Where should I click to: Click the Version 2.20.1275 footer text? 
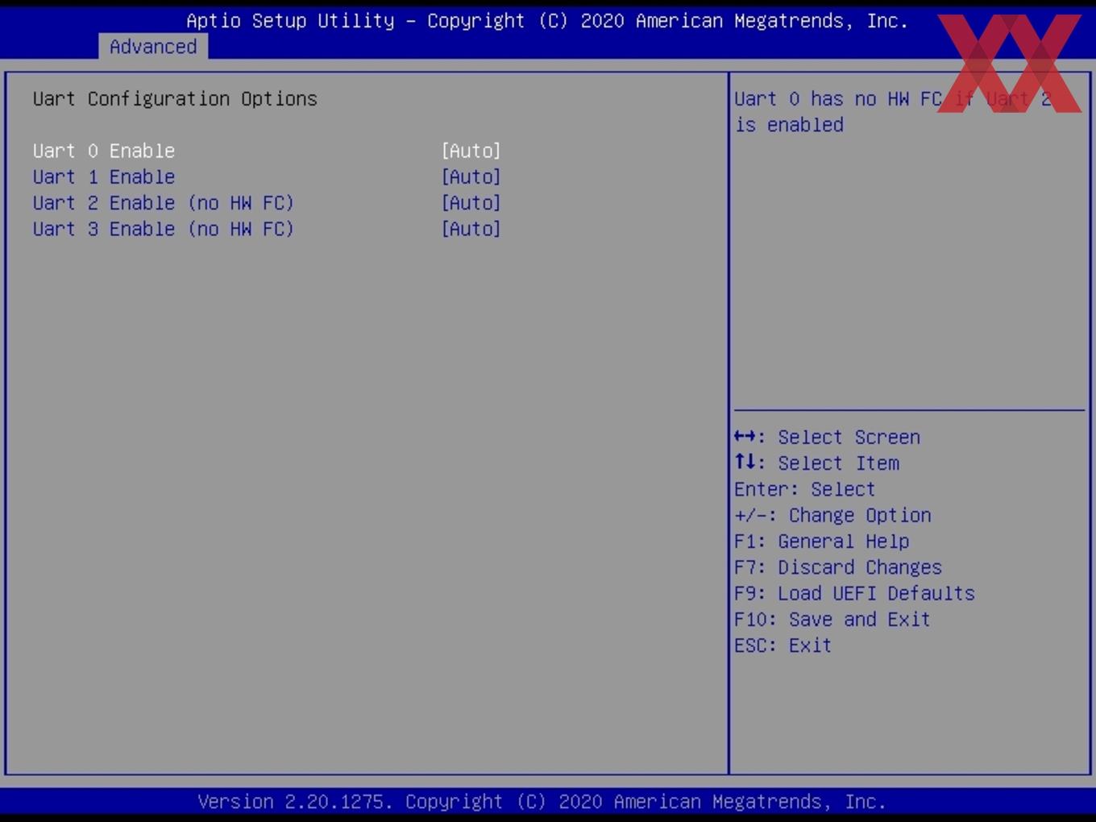coord(542,802)
